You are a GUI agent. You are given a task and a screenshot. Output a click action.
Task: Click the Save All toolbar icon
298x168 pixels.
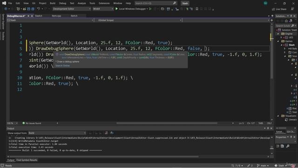coord(33,9)
